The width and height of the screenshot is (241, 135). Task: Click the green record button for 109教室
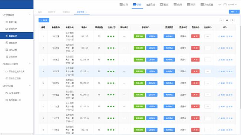pos(139,95)
